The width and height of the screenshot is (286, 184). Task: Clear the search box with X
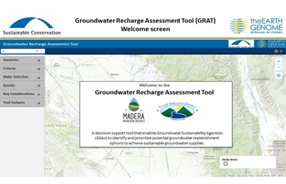37,51
